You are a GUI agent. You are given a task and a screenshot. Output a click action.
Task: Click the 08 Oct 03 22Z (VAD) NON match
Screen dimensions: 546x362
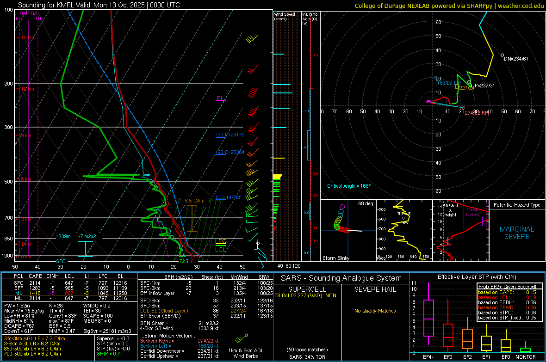(x=305, y=295)
